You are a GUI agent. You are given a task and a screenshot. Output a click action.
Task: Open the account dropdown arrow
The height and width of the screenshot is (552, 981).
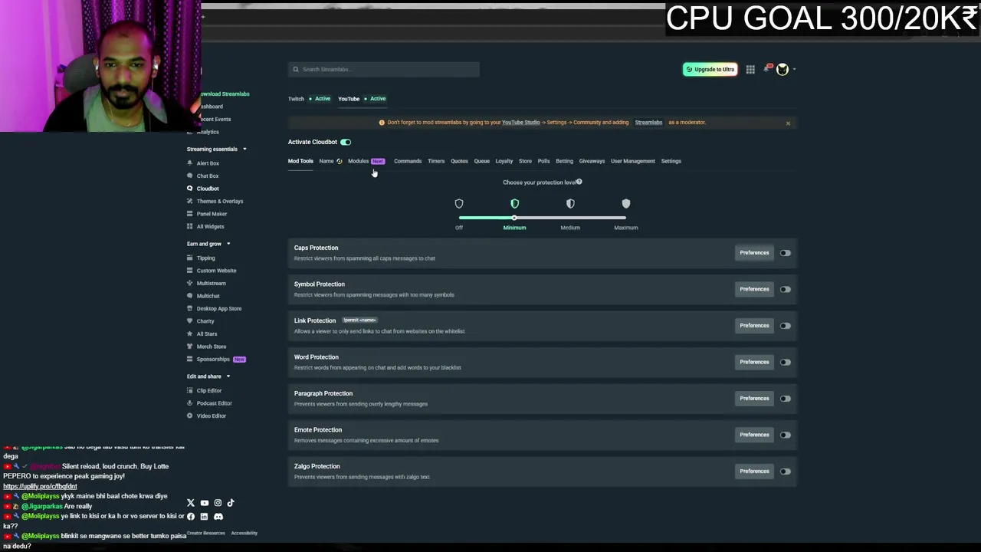[794, 70]
